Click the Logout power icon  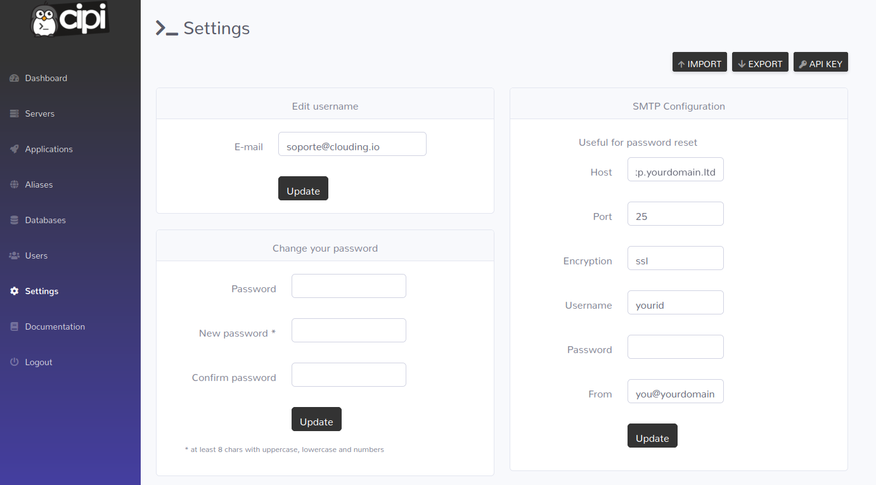[15, 363]
